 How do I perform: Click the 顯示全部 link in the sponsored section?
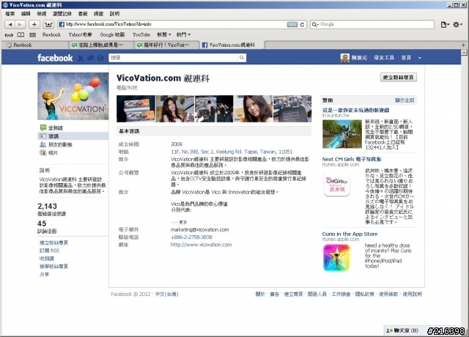point(405,100)
